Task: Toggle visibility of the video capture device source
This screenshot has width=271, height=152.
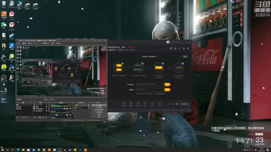Action: point(46,109)
